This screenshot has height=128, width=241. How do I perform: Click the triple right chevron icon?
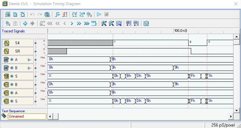[86, 24]
